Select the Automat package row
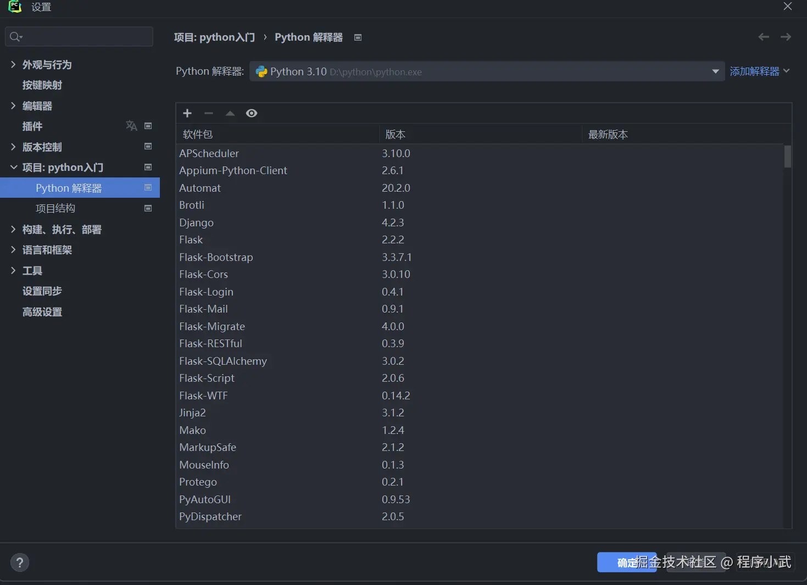The image size is (807, 585). [x=480, y=188]
